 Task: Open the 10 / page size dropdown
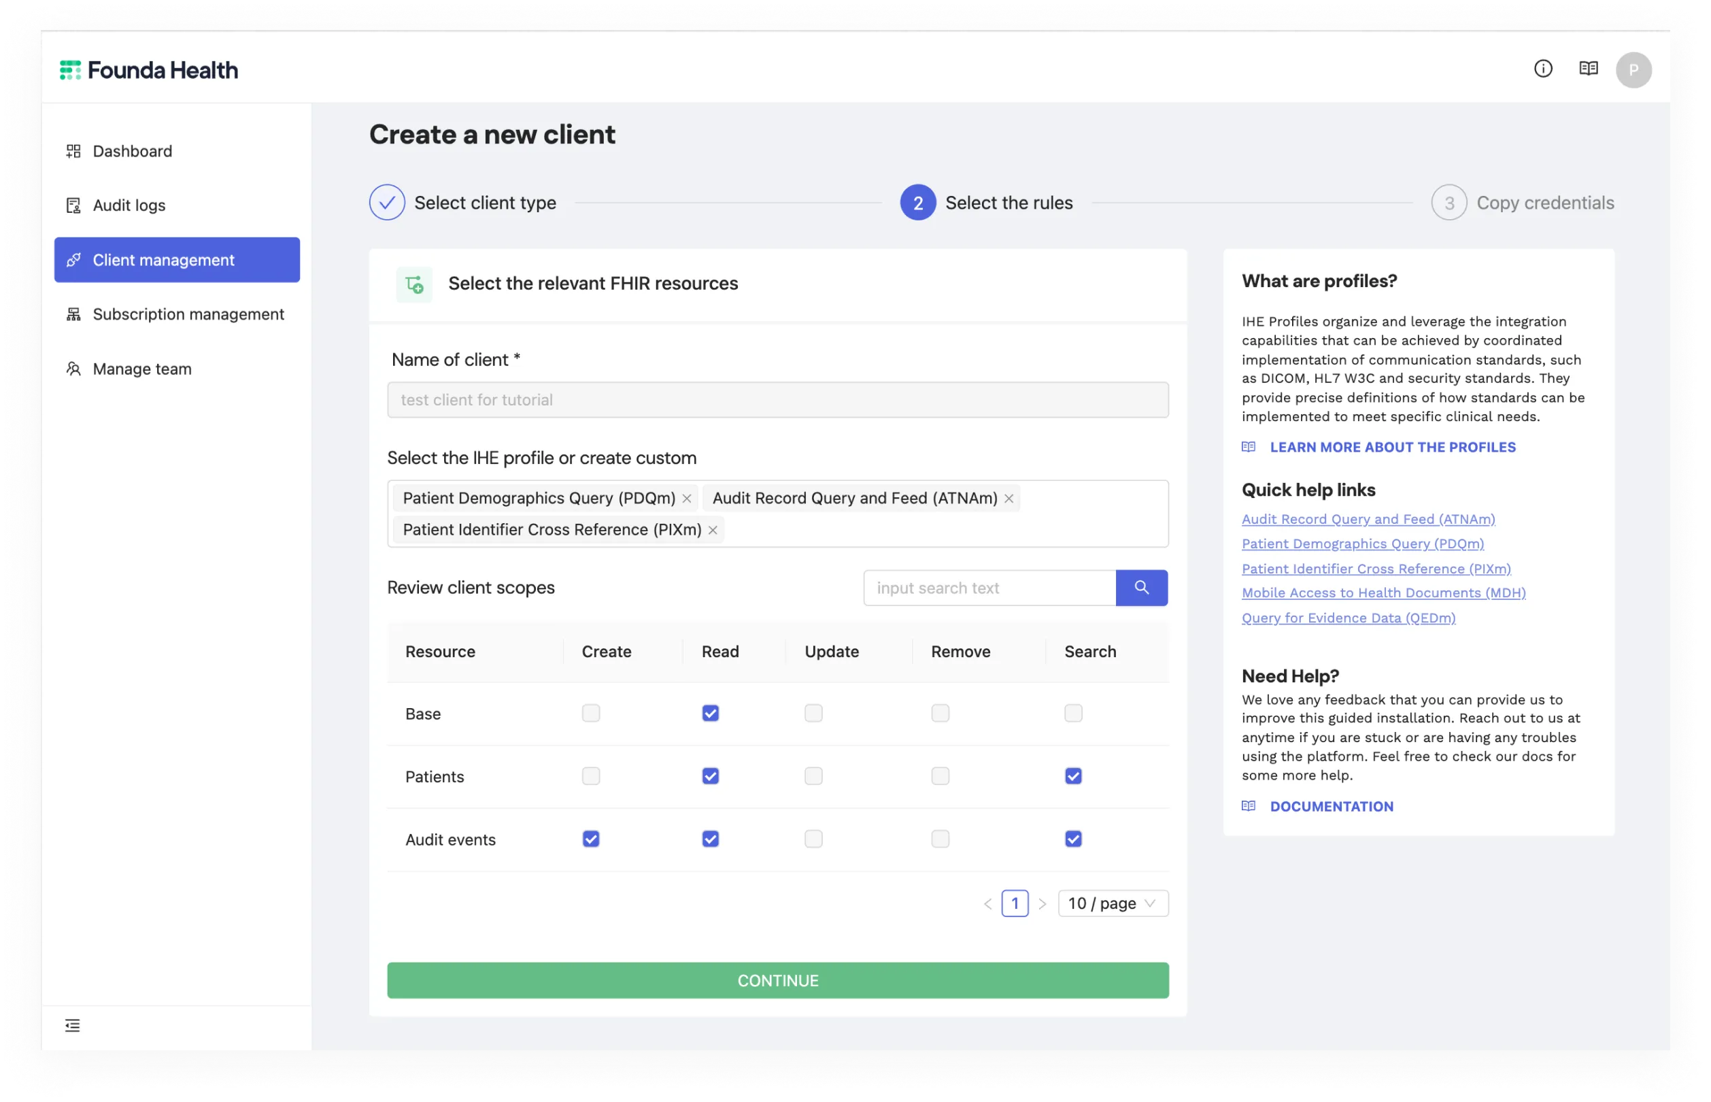tap(1113, 904)
